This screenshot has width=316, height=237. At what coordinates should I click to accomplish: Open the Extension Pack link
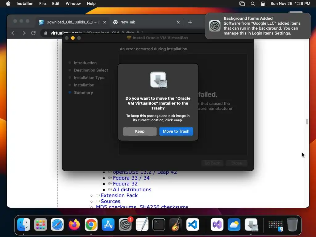pyautogui.click(x=119, y=195)
